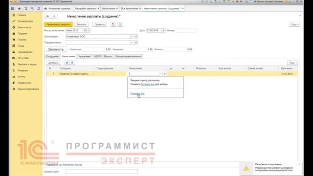Image resolution: width=313 pixels, height=176 pixels.
Task: Switch to Настройки зарплаты tab
Action: click(x=86, y=9)
